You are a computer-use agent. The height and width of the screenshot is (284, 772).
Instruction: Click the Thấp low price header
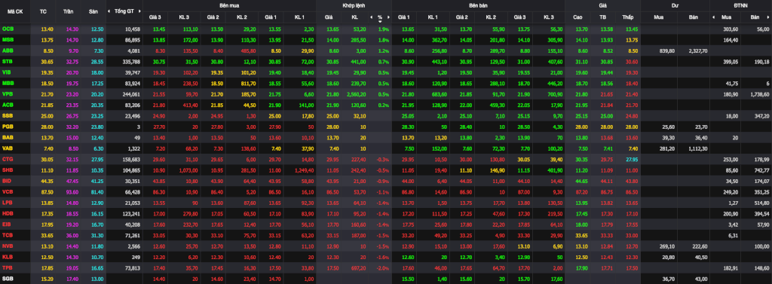627,17
